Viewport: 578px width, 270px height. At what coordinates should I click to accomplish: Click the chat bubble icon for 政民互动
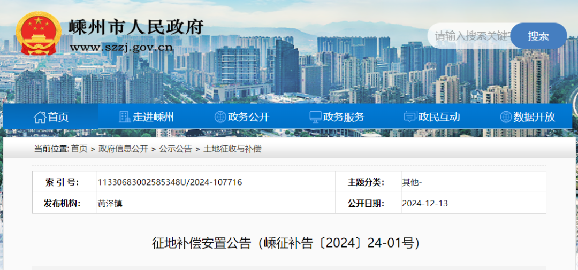point(410,117)
